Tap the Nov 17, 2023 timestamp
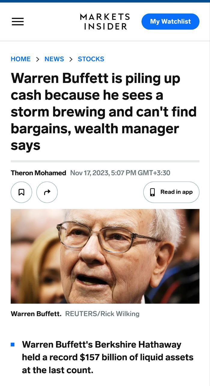Screen dimensions: 210x386 click(120, 173)
